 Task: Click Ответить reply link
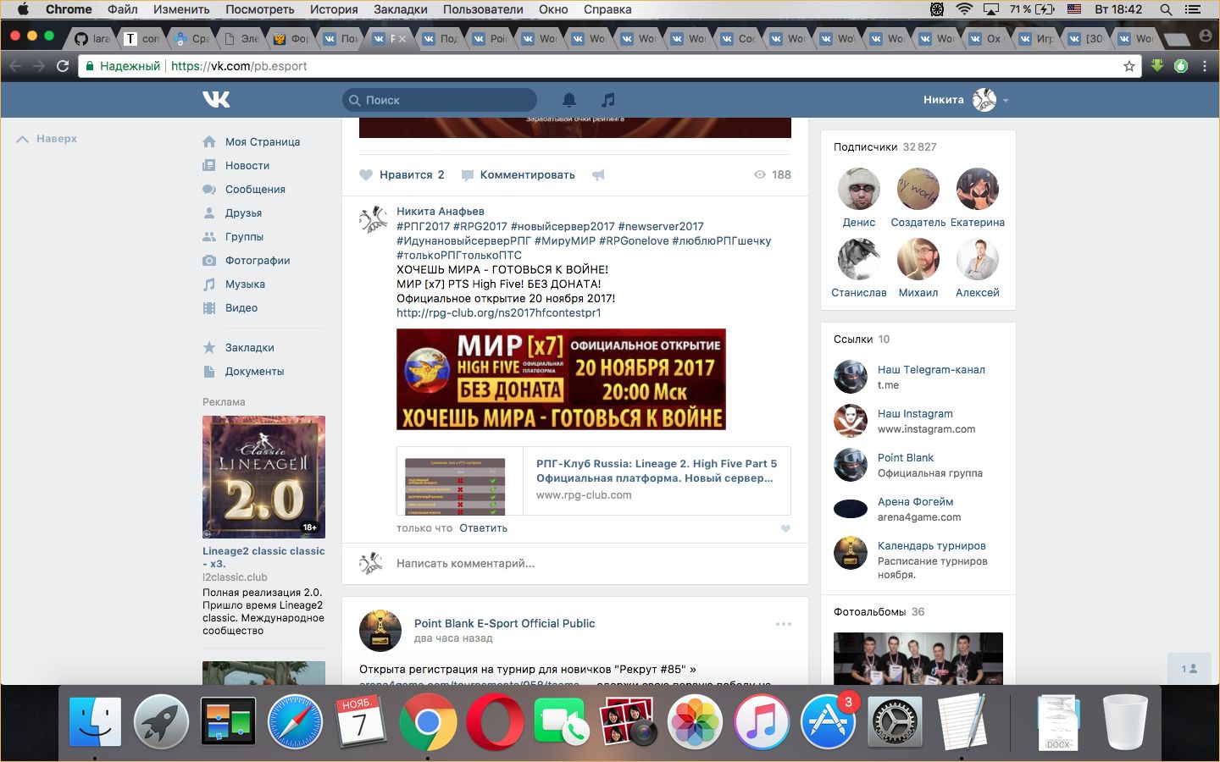pos(484,528)
